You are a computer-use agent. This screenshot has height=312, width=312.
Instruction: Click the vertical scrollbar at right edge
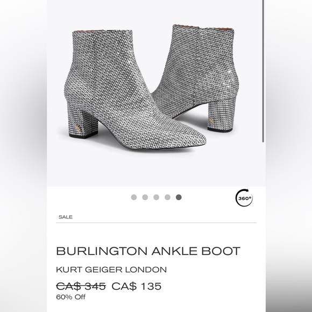(263, 71)
